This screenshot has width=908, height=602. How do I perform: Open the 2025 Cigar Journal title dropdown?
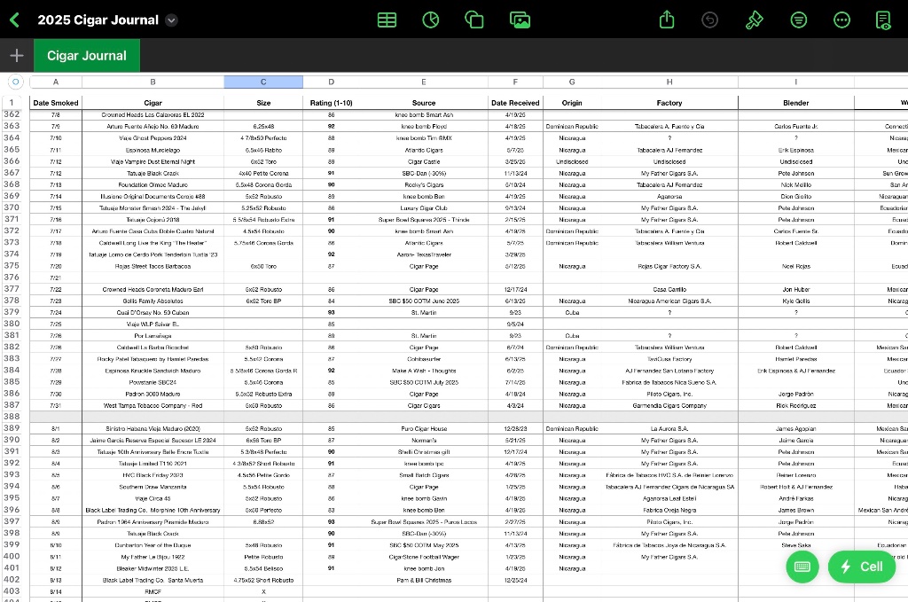(x=172, y=20)
